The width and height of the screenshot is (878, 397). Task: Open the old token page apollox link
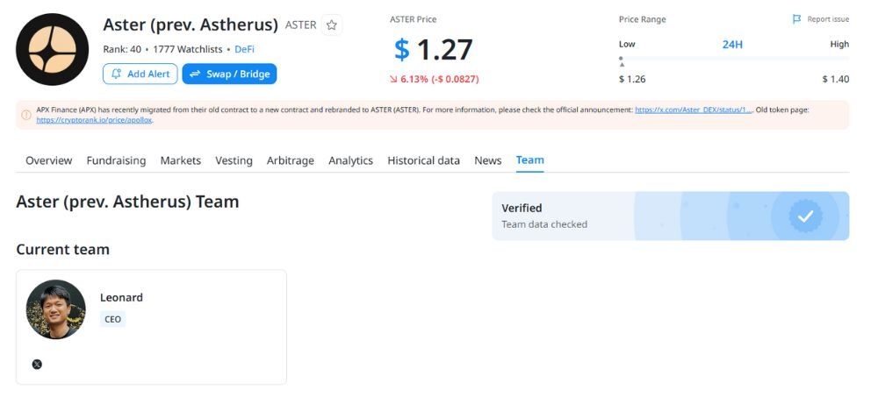point(95,120)
